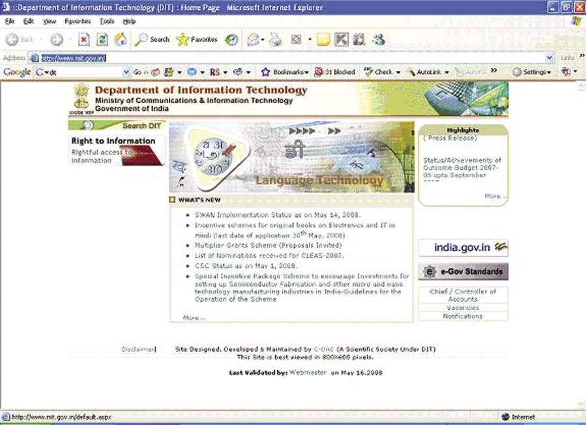Click the page icon beside the address URL

[35, 58]
